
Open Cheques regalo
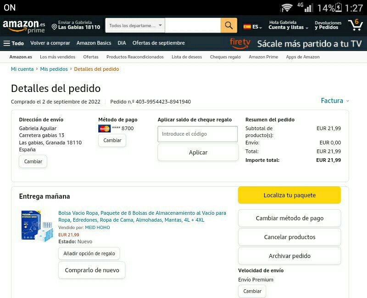[x=225, y=57]
